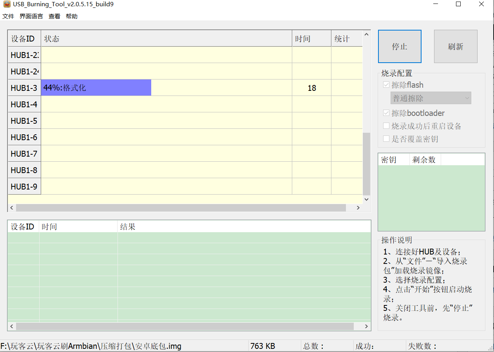
Task: Click the 统计 column header
Action: 347,39
